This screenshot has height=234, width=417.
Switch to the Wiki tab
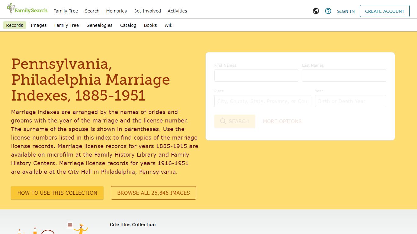(x=169, y=25)
